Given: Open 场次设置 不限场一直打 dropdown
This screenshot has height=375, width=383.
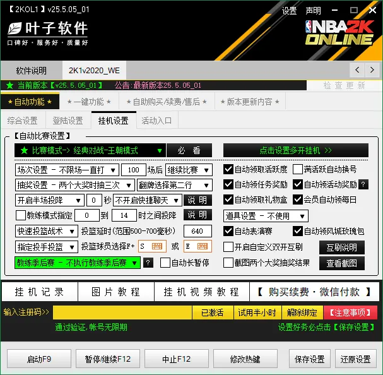Looking at the screenshot, I should pyautogui.click(x=67, y=170).
